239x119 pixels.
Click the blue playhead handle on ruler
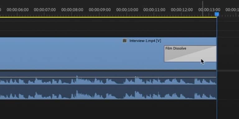pyautogui.click(x=217, y=15)
